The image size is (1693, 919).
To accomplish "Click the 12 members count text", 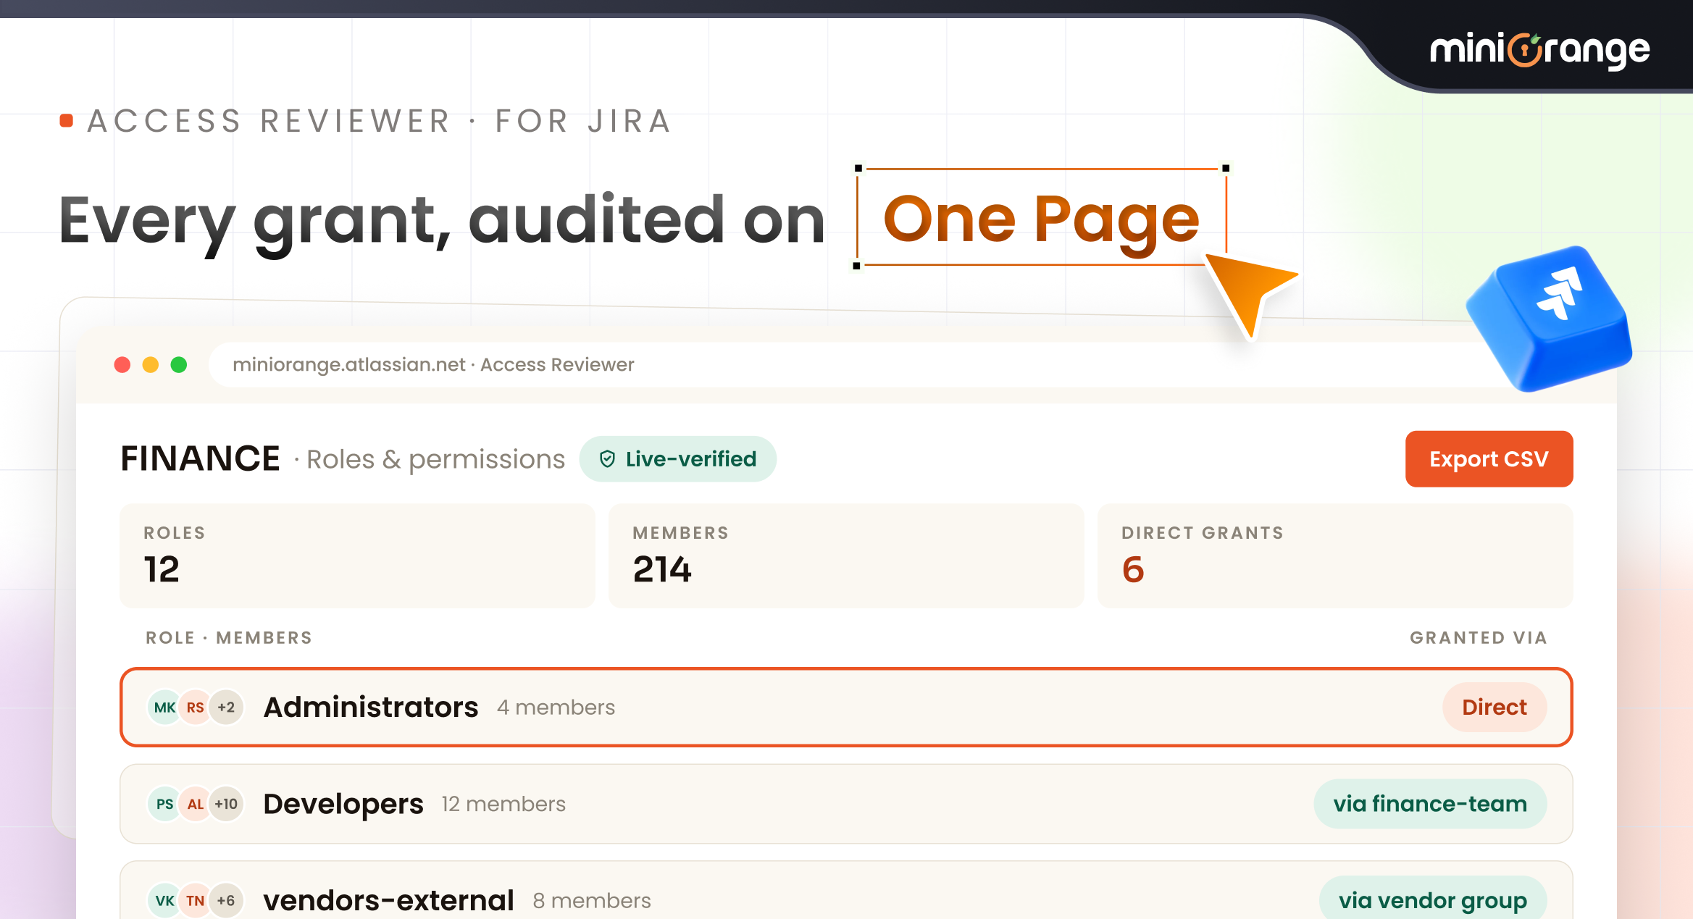I will tap(503, 804).
